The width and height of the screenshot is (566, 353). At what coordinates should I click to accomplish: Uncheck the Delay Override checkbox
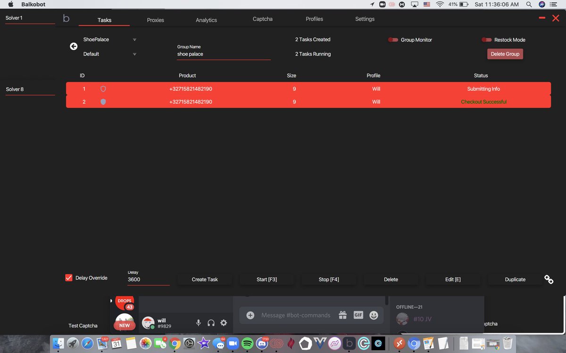click(69, 278)
